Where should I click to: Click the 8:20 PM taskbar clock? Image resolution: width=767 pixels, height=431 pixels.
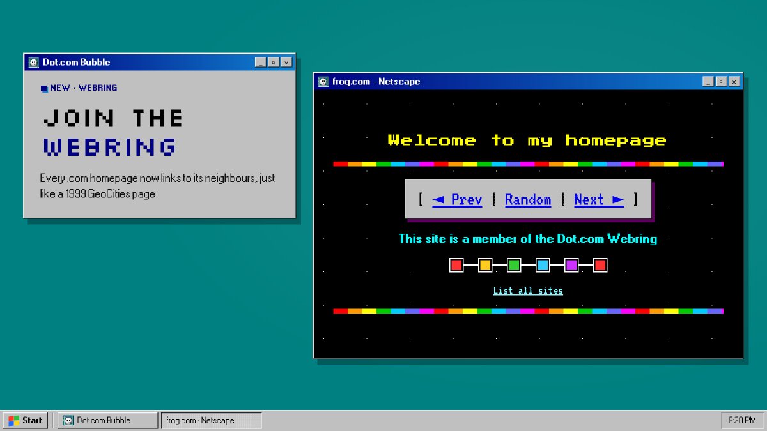742,420
